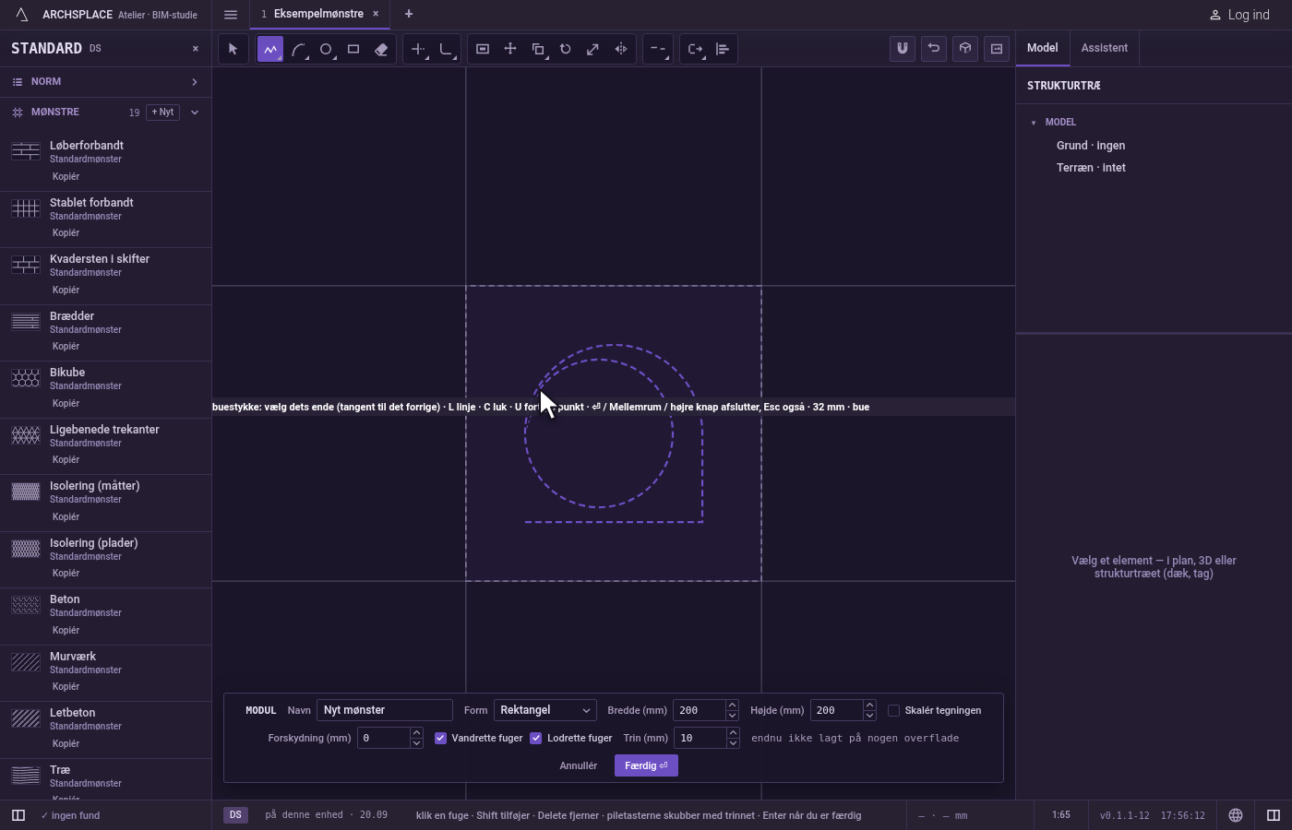Click the align objects icon
The image size is (1292, 830).
coord(723,49)
